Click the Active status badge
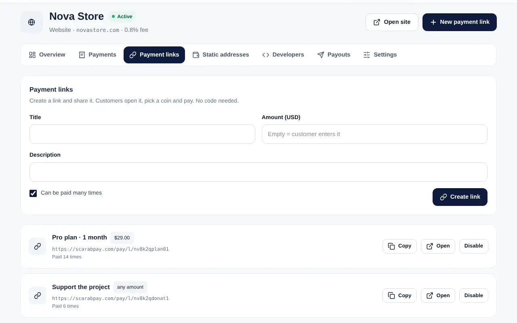The width and height of the screenshot is (517, 323). point(122,17)
